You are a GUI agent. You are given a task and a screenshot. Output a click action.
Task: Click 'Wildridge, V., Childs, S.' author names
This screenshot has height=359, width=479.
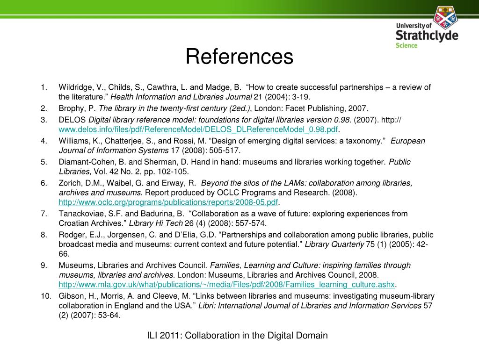tap(102, 87)
